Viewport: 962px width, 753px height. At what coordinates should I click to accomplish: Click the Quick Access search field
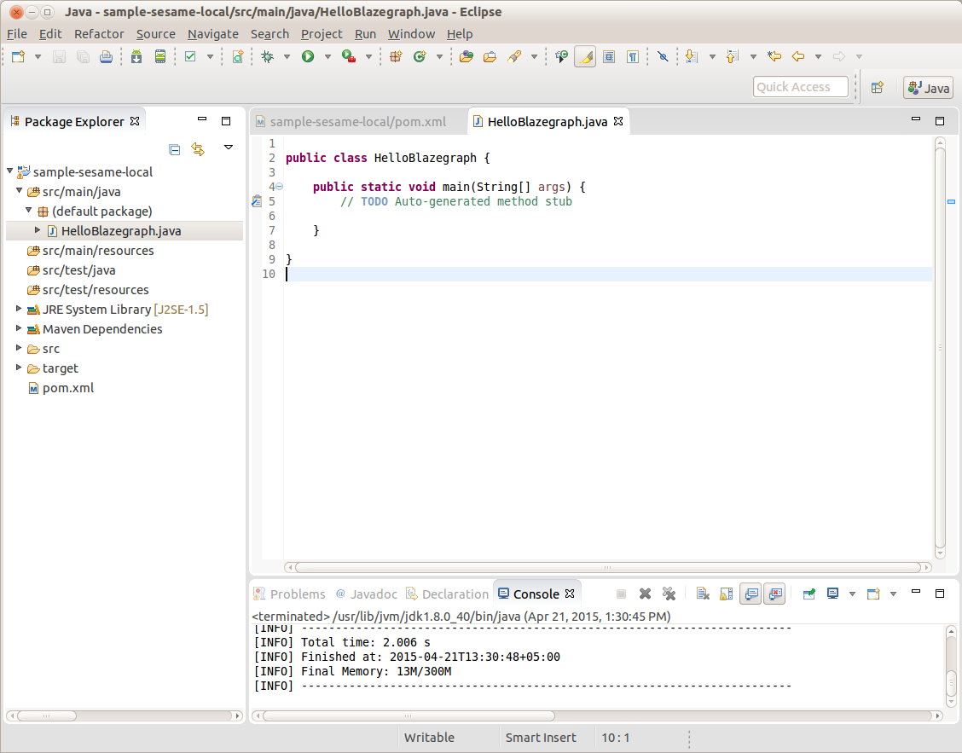[800, 87]
